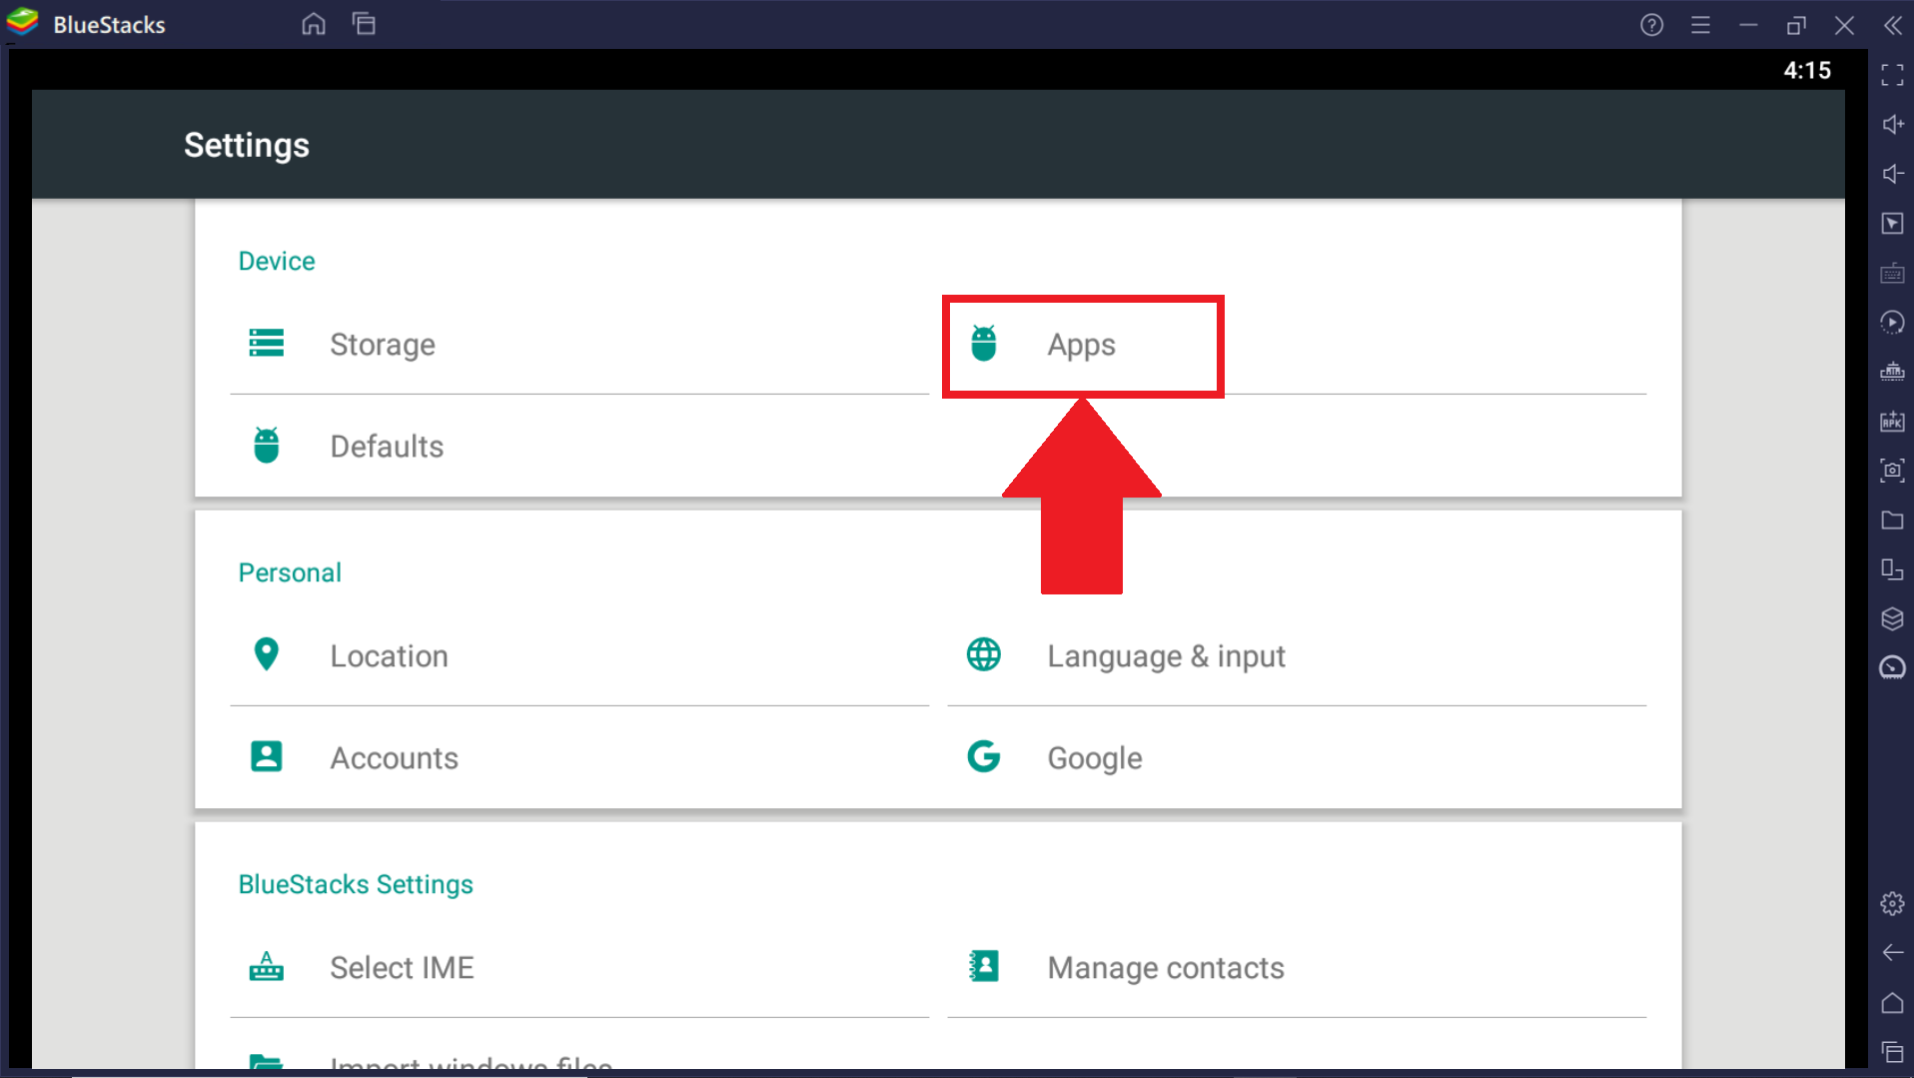Click the Android back arrow in sidebar
1914x1078 pixels.
click(x=1892, y=953)
